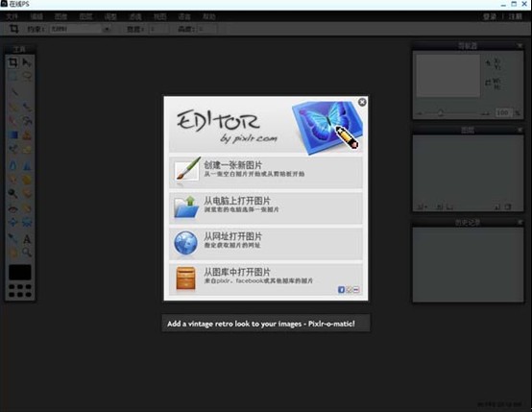Select the Sharpen triangle tool

pyautogui.click(x=27, y=165)
